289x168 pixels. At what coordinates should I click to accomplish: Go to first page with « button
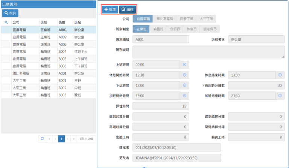tap(49, 139)
